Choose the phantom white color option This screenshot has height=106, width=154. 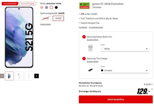[x=51, y=7]
